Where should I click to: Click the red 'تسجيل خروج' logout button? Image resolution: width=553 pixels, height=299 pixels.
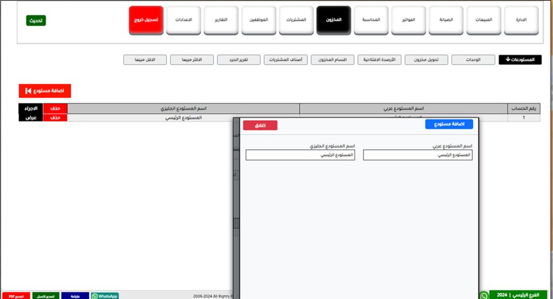tap(146, 20)
